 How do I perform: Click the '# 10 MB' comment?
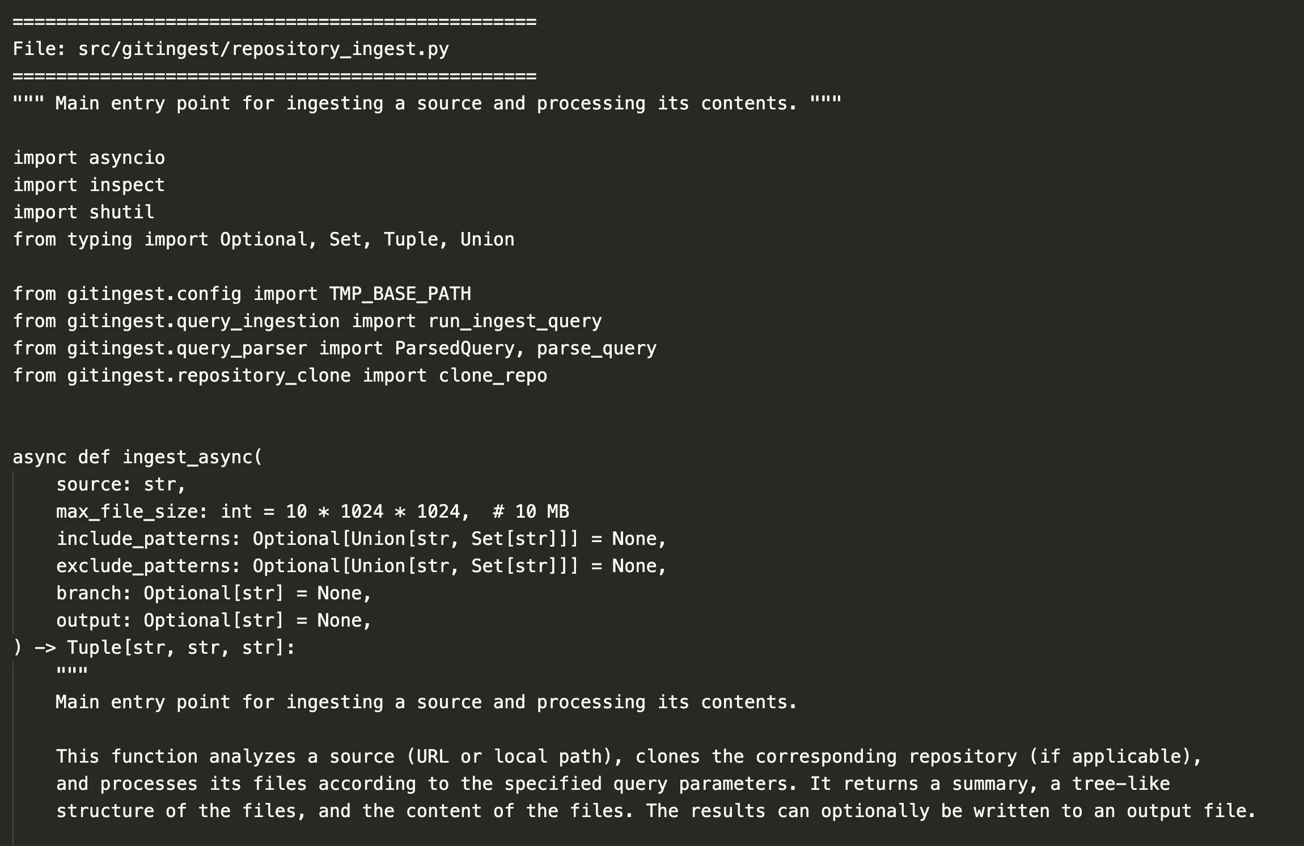point(531,511)
